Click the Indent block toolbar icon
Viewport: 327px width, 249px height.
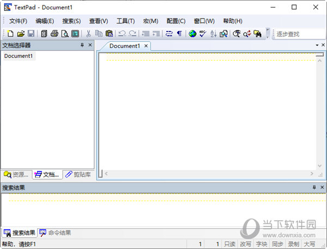(156, 34)
